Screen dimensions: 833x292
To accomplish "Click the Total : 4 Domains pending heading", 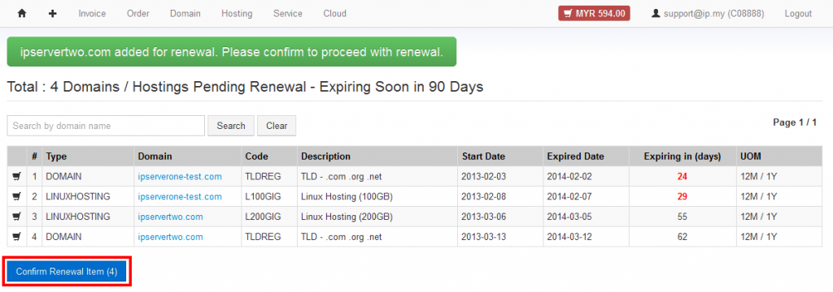I will pyautogui.click(x=245, y=87).
